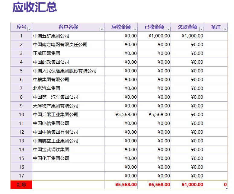This screenshot has height=194, width=234.
Task: Select 欠款金额 ¥1,000.00 in row 1
Action: pos(188,36)
